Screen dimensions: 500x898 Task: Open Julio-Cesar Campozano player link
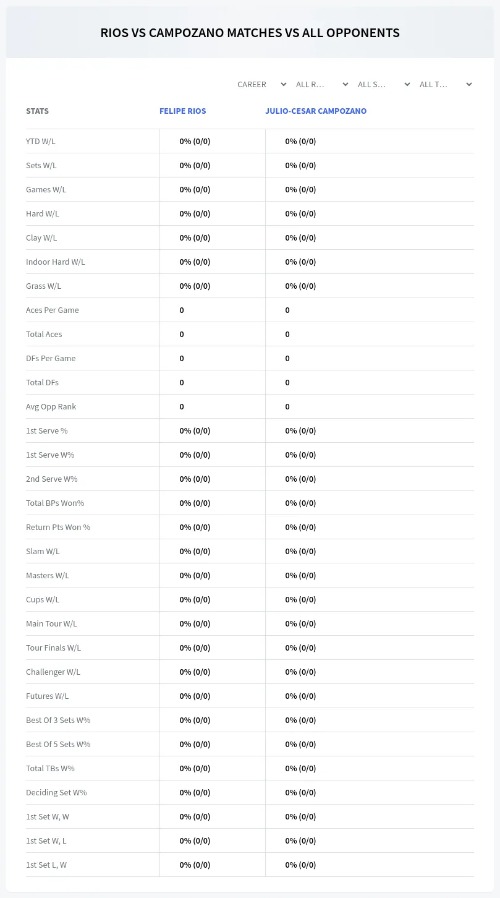(316, 111)
